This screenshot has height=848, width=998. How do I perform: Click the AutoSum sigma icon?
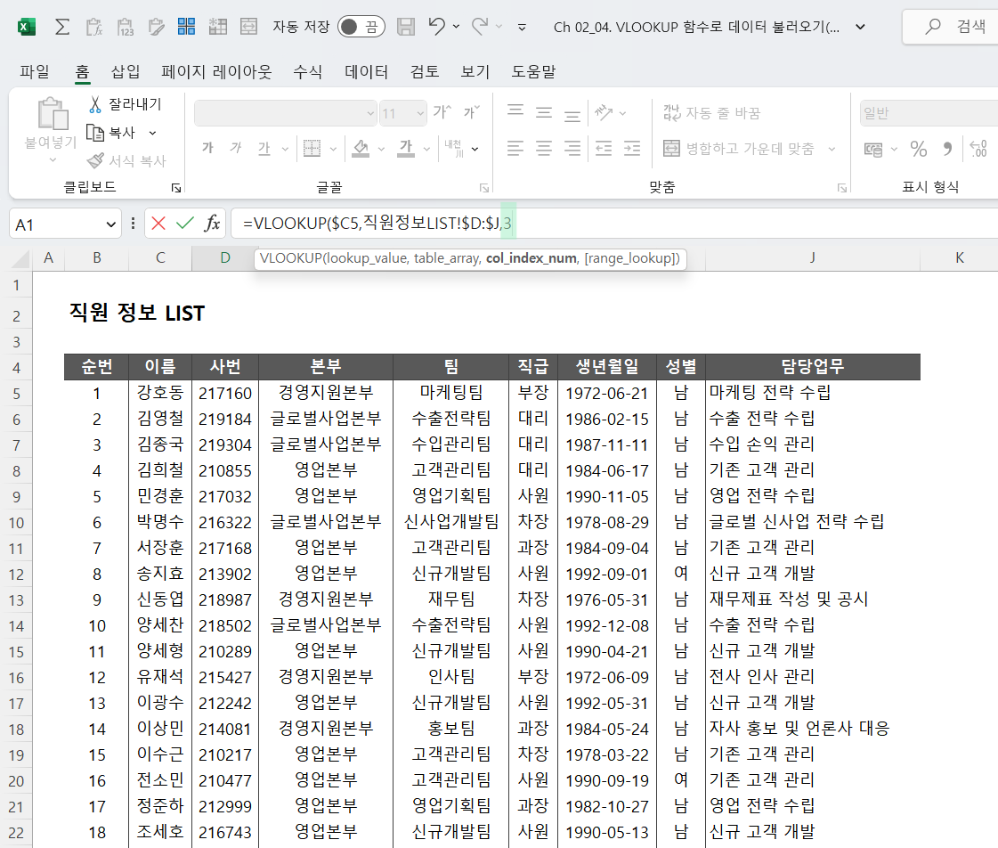62,27
